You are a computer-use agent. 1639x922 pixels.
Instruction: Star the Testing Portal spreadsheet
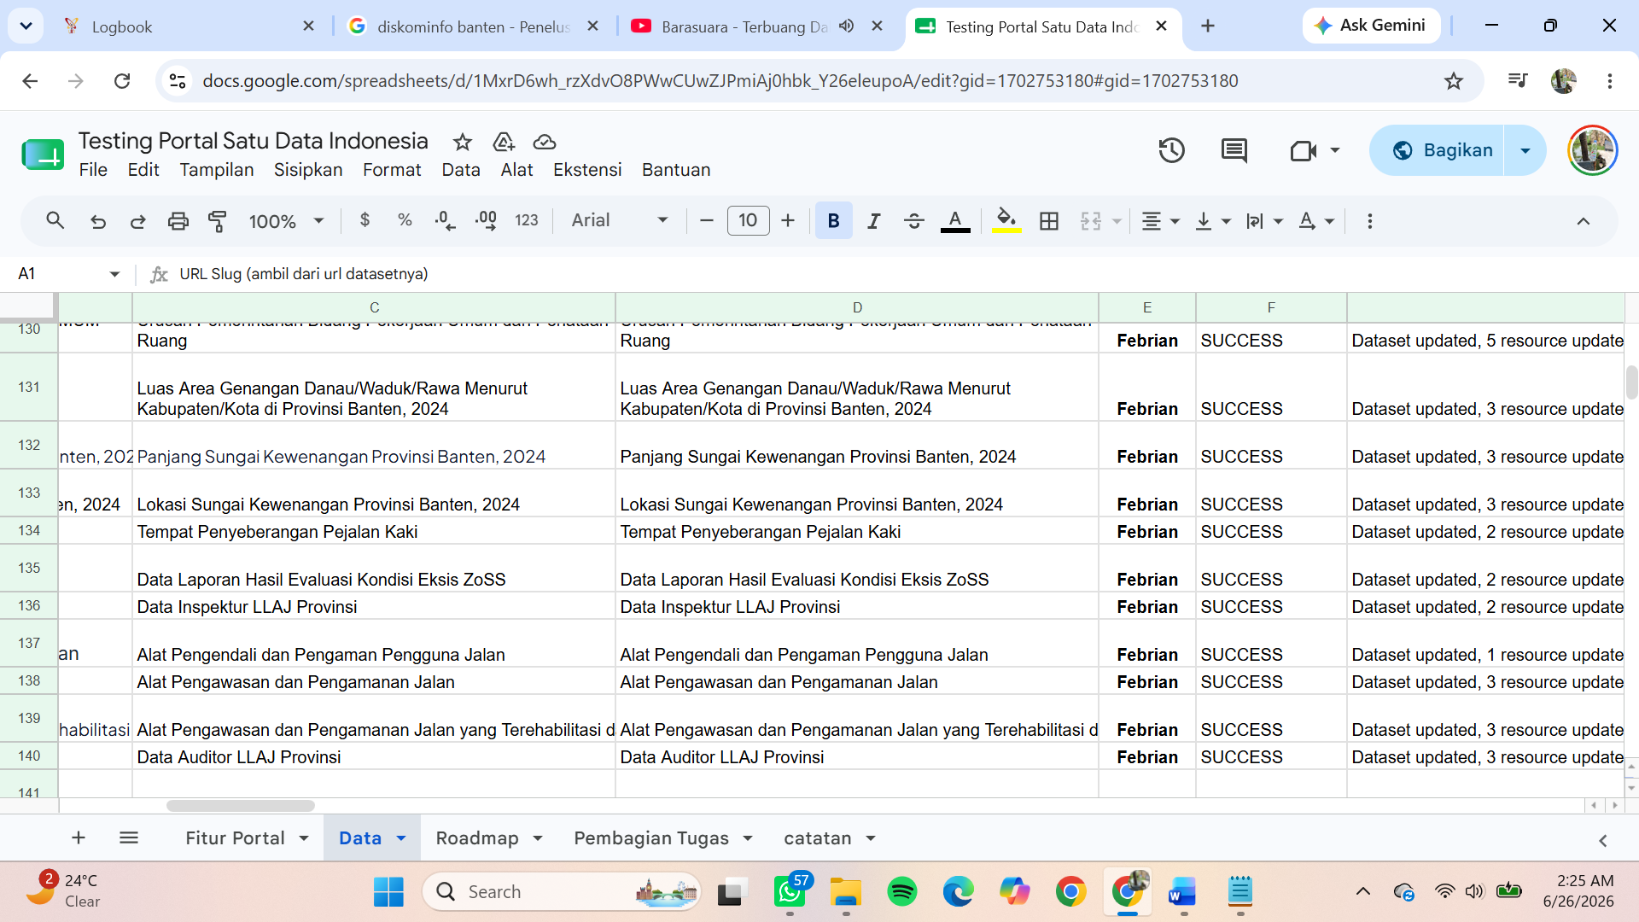tap(463, 142)
